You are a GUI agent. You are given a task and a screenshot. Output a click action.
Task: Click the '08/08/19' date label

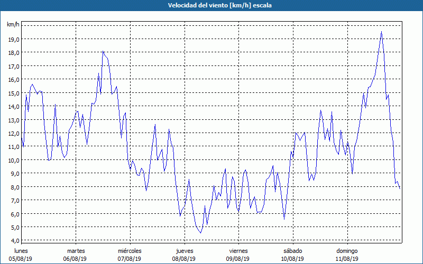click(183, 259)
